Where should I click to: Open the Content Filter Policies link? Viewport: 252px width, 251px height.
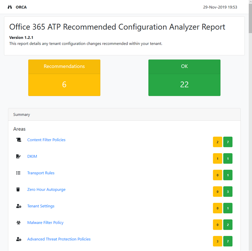click(46, 140)
